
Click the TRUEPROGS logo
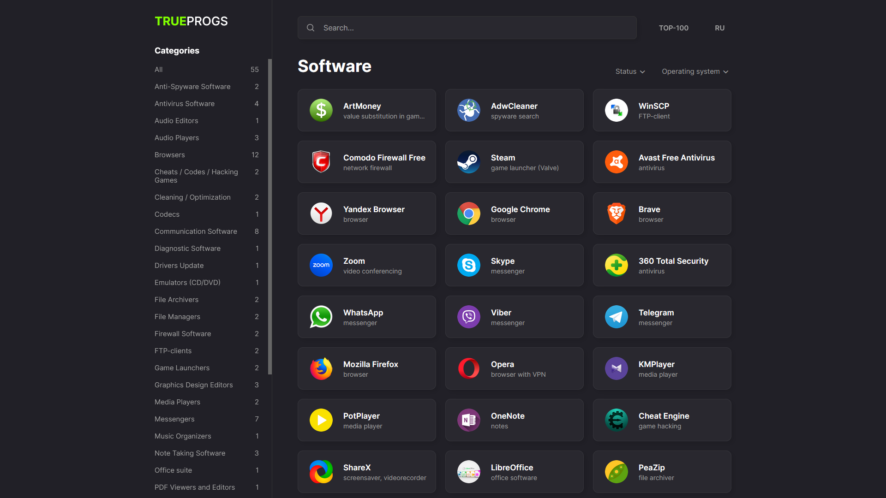[x=191, y=21]
